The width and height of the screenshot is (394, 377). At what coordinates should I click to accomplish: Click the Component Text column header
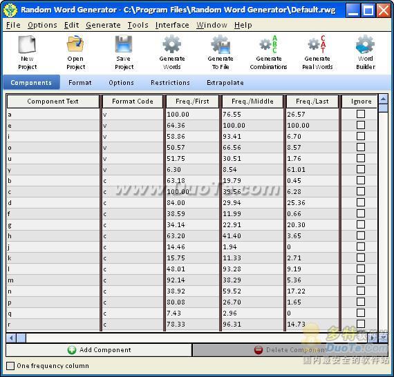53,101
